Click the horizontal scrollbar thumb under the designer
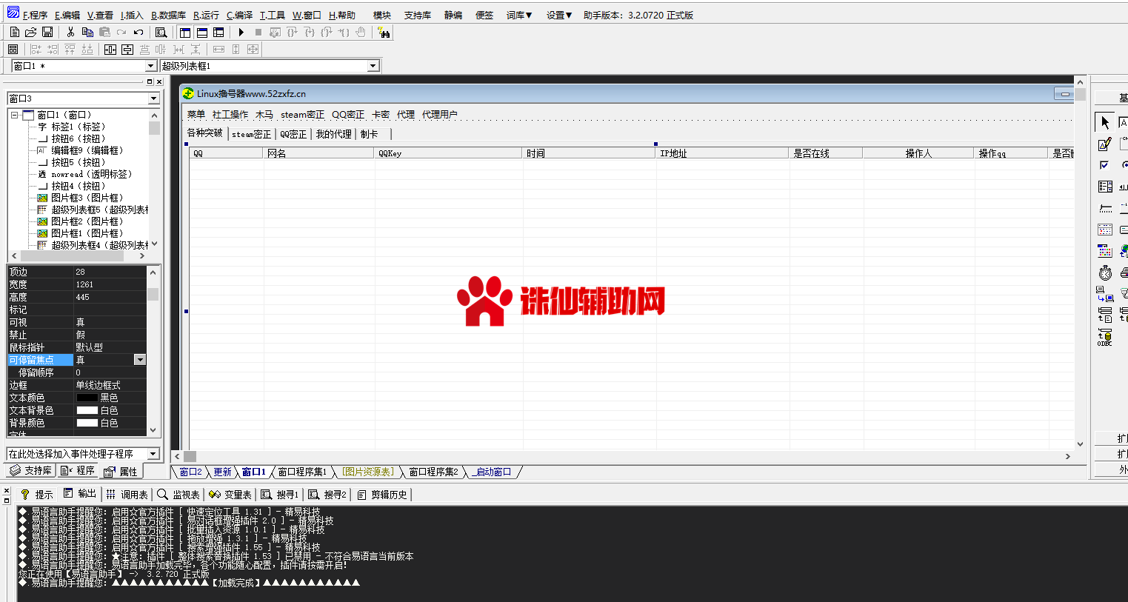 click(x=190, y=457)
